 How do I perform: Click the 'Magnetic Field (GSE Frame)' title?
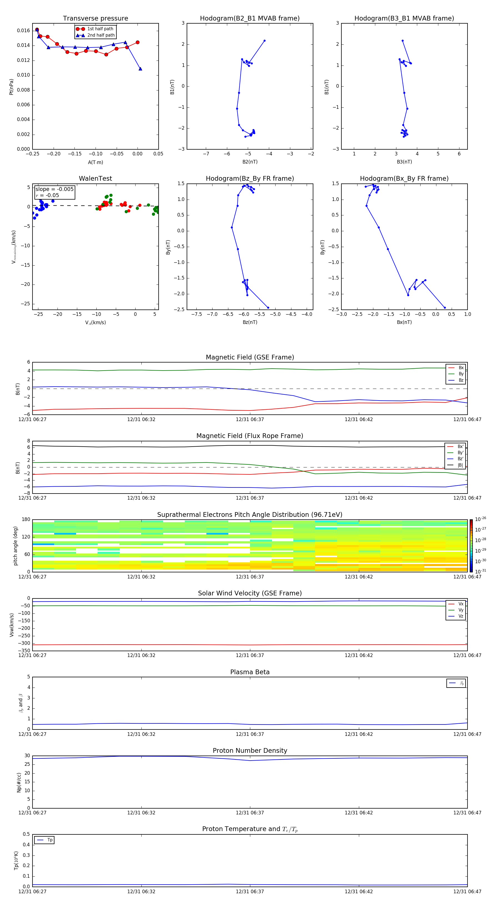point(250,357)
